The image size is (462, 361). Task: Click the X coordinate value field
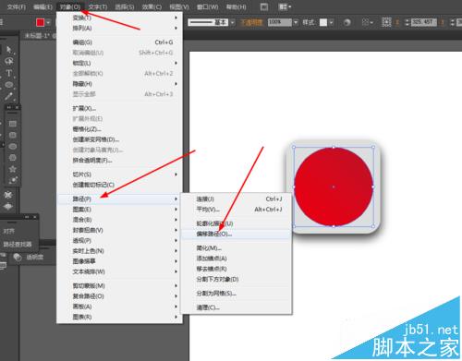coord(424,22)
